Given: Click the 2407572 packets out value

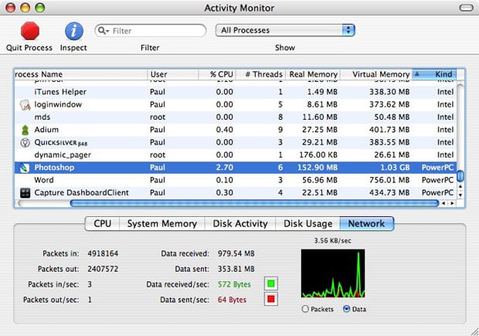Looking at the screenshot, I should [103, 269].
